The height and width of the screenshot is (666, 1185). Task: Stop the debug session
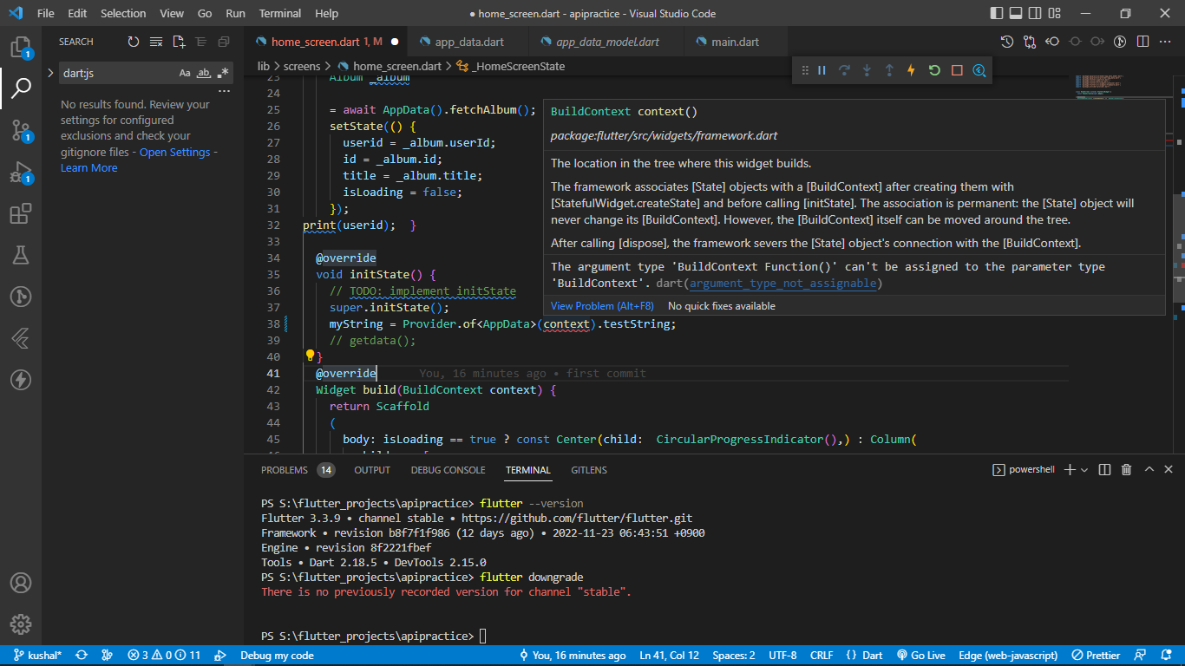pos(957,70)
